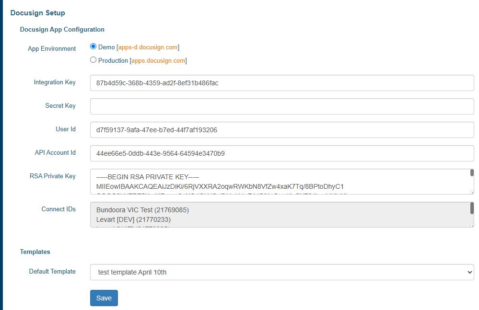Select Bundoora VIC Test in Connect IDs
This screenshot has height=310, width=479.
click(142, 210)
